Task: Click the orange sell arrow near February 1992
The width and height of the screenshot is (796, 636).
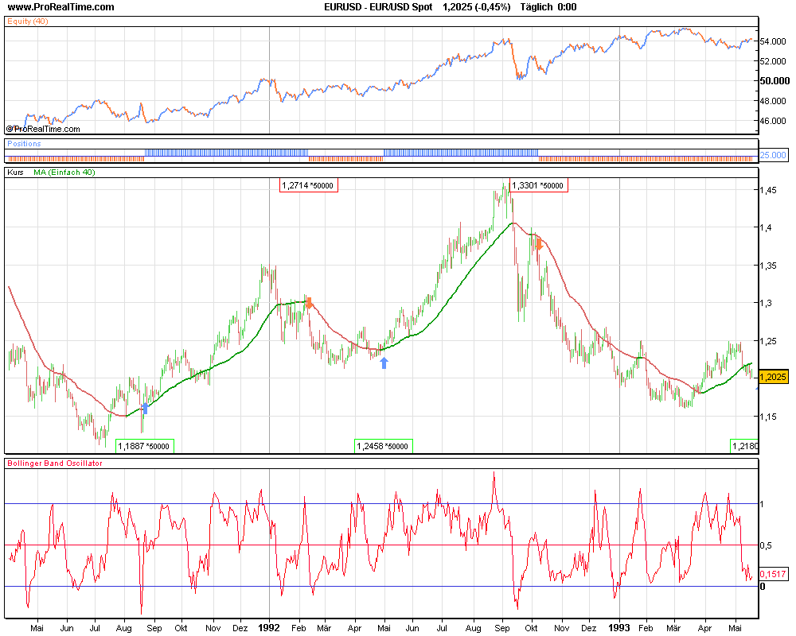Action: point(309,303)
